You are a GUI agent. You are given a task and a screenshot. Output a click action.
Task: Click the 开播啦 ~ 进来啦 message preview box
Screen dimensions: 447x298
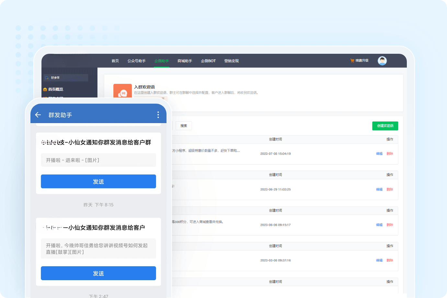pos(98,160)
